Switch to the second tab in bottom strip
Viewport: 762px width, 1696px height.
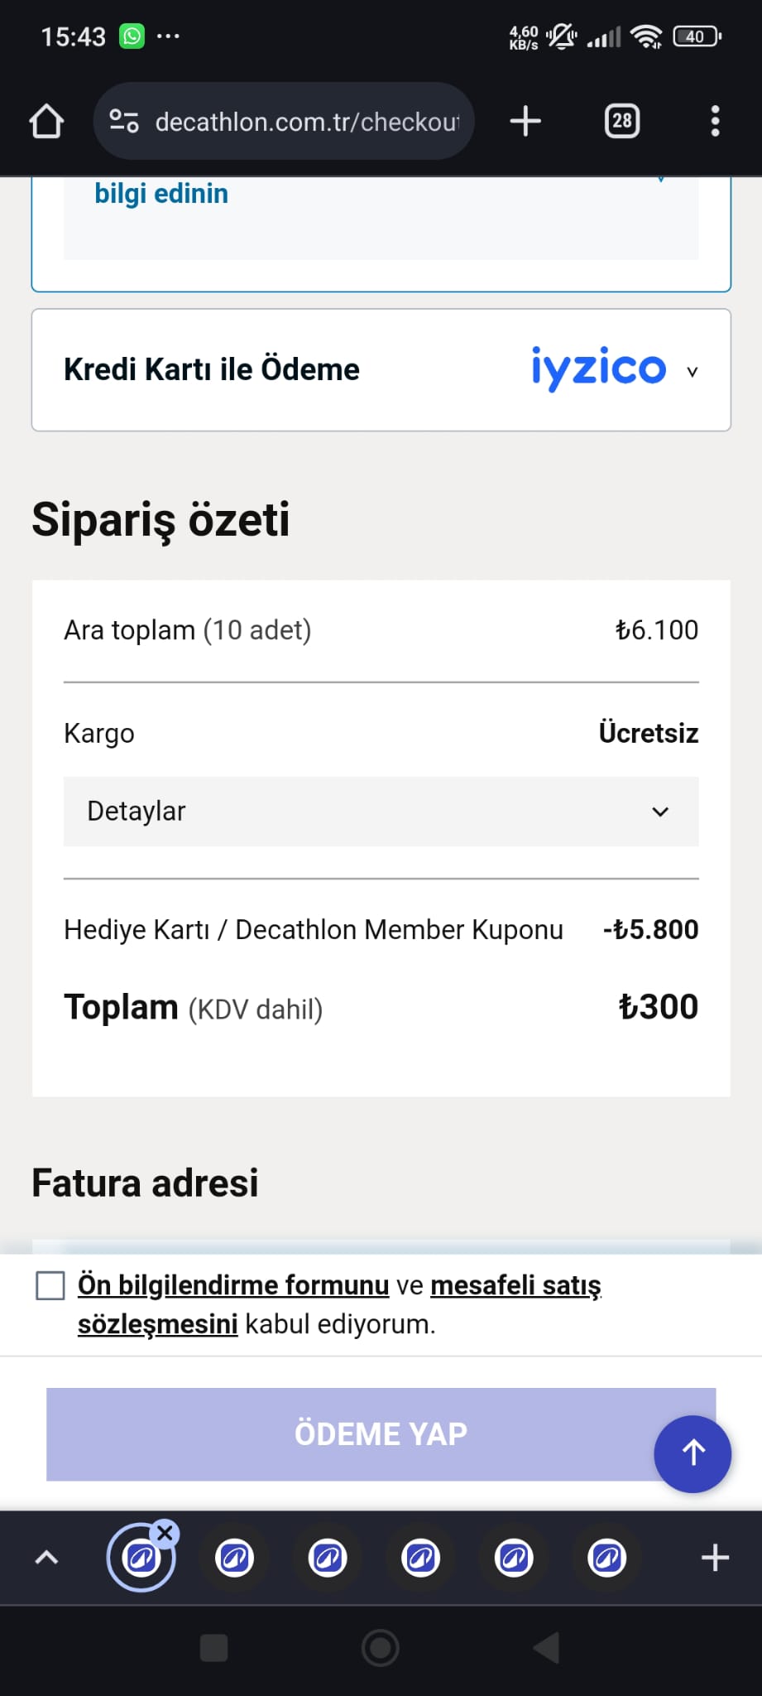(234, 1559)
